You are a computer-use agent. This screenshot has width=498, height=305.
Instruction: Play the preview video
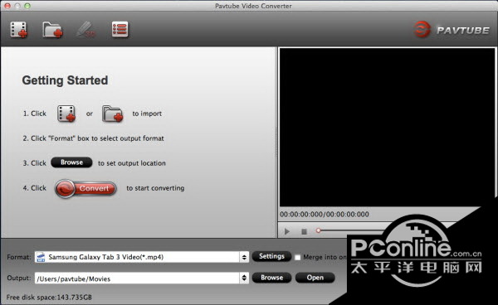[x=287, y=231]
